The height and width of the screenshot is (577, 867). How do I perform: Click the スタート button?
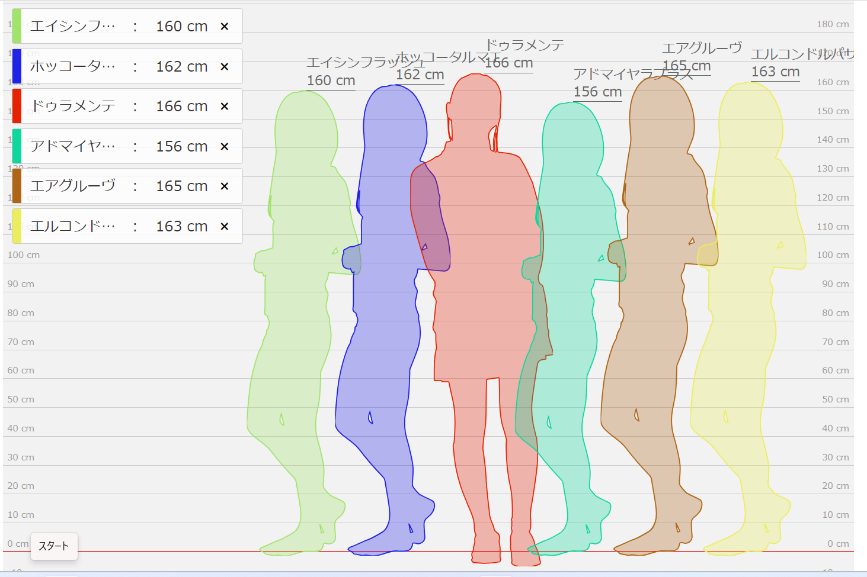coord(54,546)
